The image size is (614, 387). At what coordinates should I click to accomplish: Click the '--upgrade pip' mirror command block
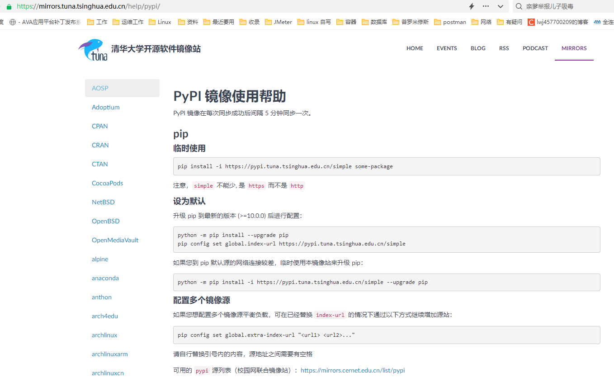[387, 282]
